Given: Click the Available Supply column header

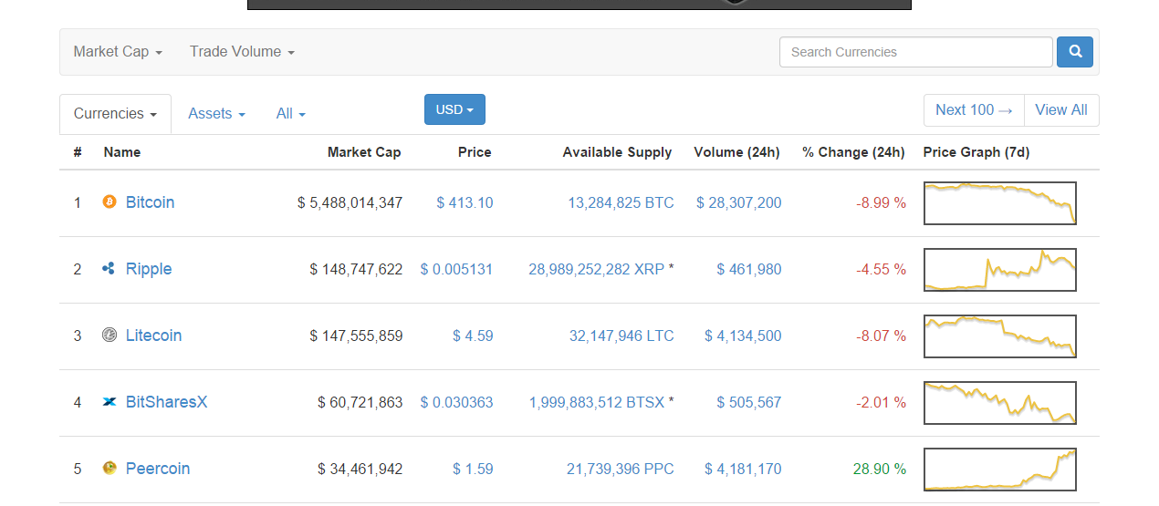Looking at the screenshot, I should [x=618, y=152].
